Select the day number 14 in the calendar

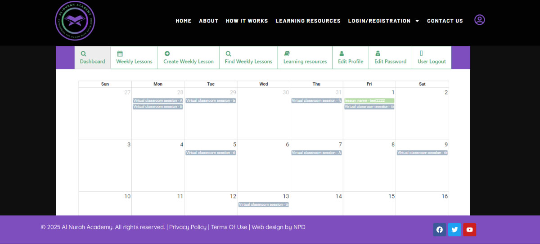pos(339,196)
